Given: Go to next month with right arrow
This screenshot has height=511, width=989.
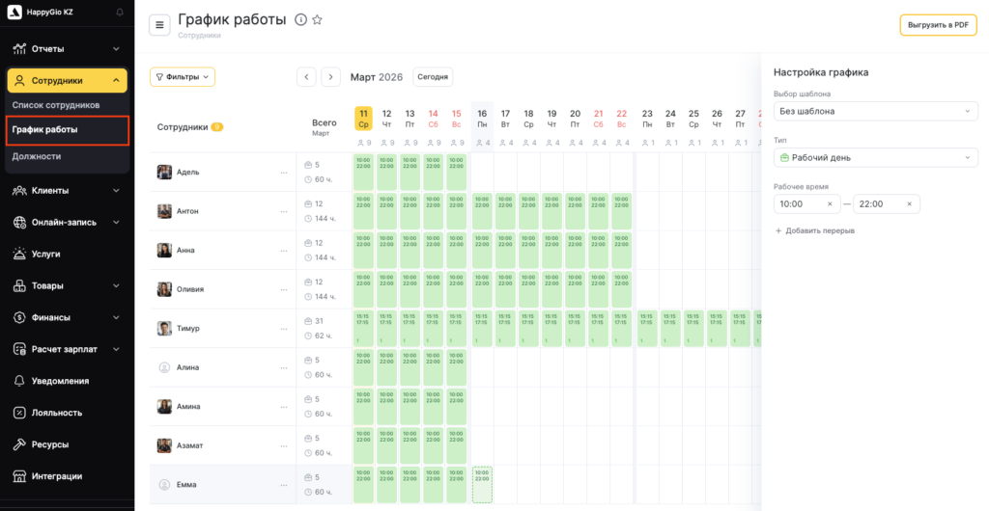Looking at the screenshot, I should point(330,77).
